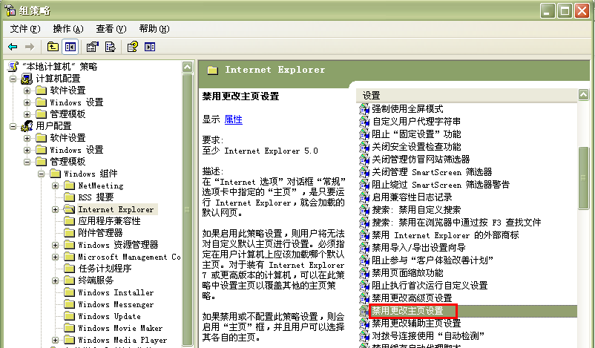Click the 设置 column header
This screenshot has height=348, width=595.
[467, 95]
